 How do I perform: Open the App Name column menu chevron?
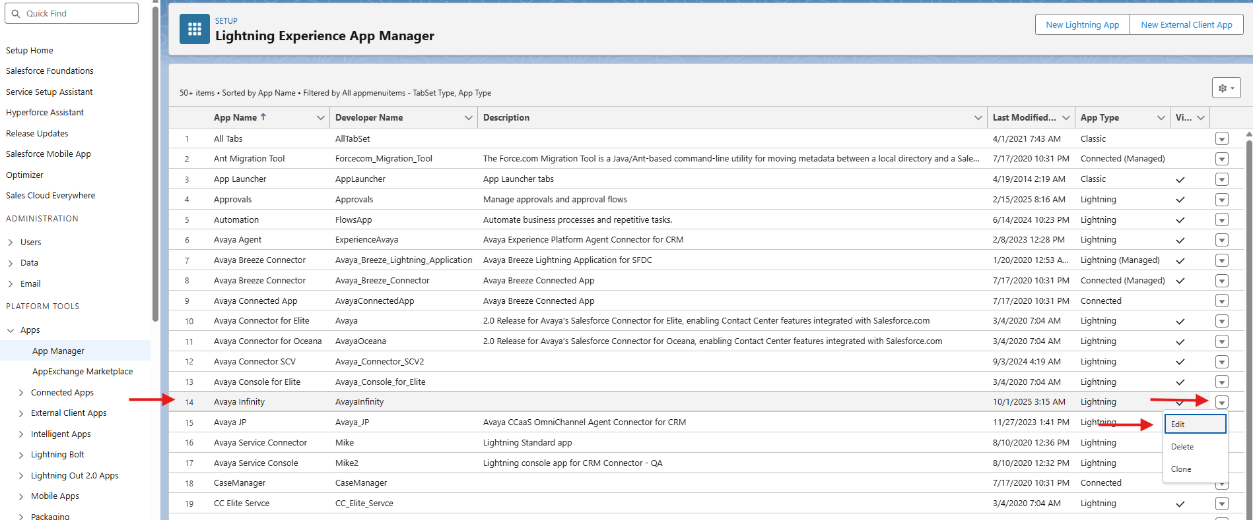(321, 117)
